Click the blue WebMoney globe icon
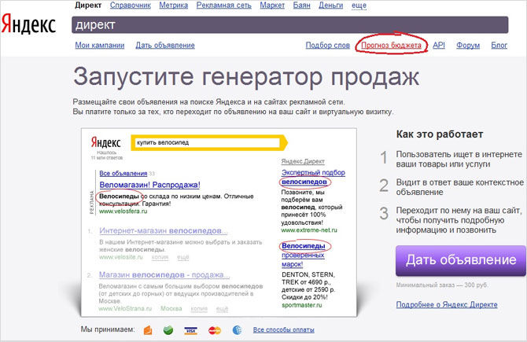527x342 pixels. pos(238,329)
